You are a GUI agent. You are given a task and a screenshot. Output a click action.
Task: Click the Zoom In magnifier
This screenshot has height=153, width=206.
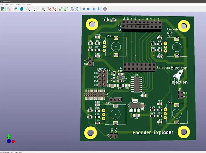(x=28, y=9)
